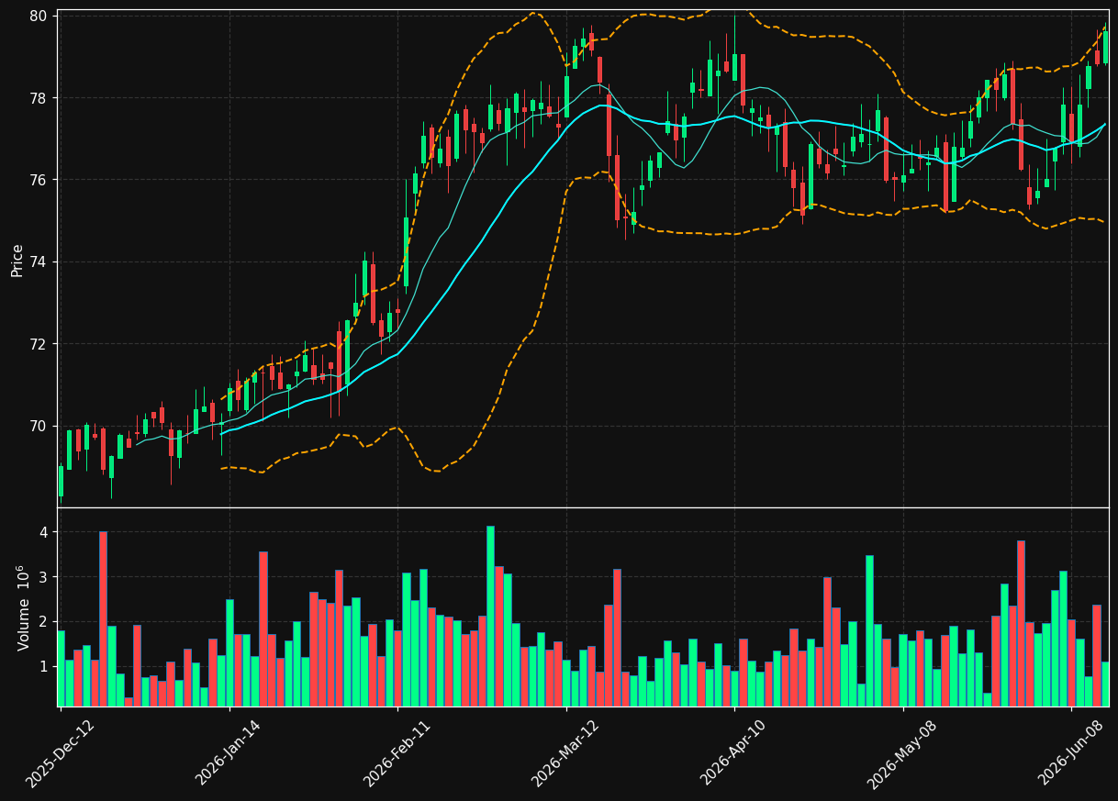
Task: Click the 1 volume axis label
Action: pos(44,667)
